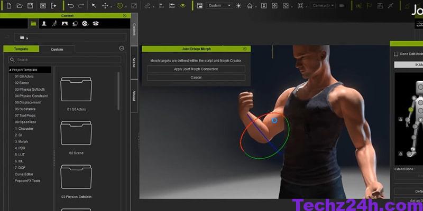Viewport: 423px width, 211px height.
Task: Click the sun light icon
Action: [x=238, y=6]
